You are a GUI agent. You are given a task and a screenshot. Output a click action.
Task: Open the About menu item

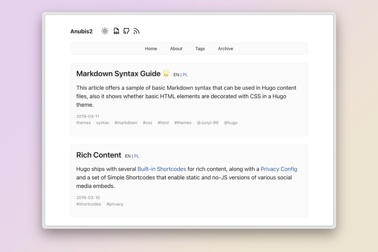(176, 49)
